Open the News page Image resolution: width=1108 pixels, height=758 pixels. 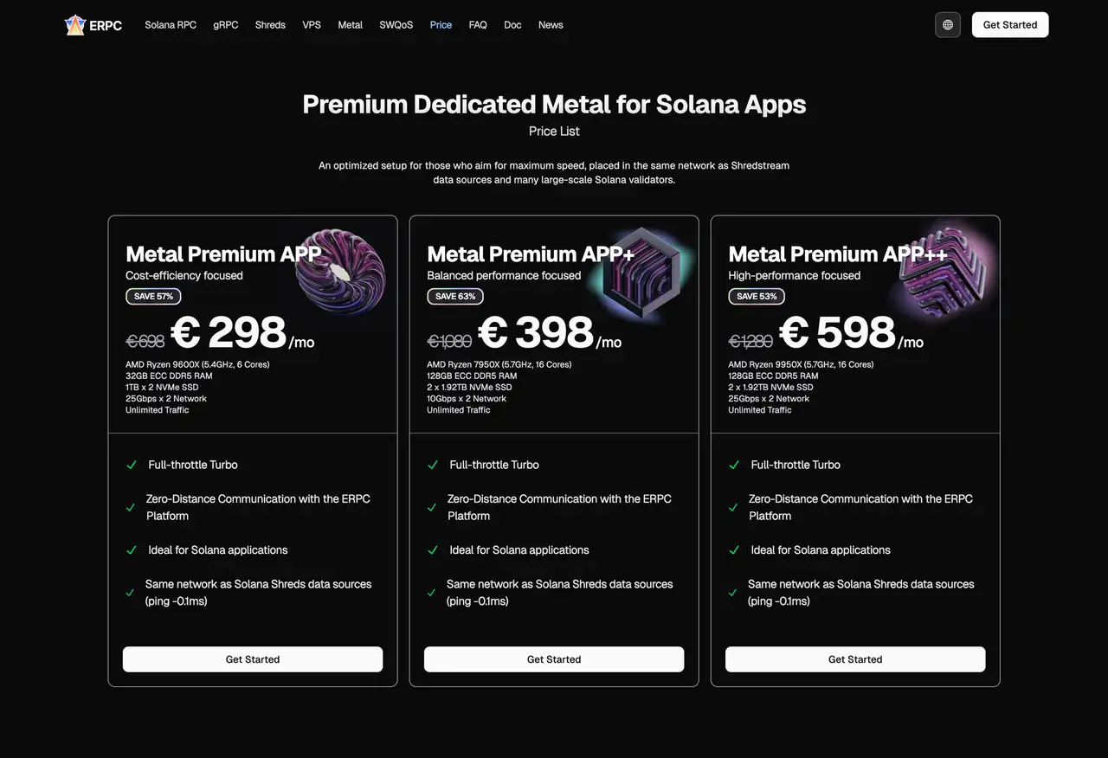pyautogui.click(x=551, y=25)
